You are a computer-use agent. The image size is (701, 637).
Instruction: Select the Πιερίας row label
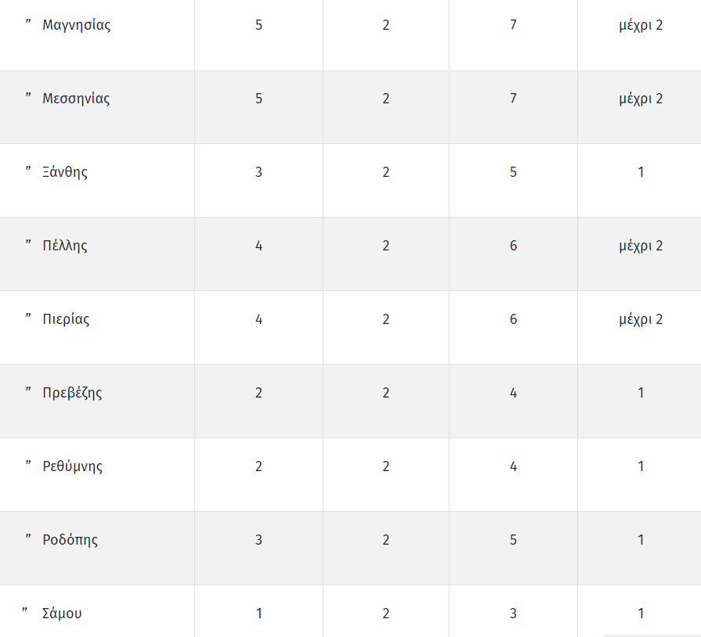click(66, 319)
